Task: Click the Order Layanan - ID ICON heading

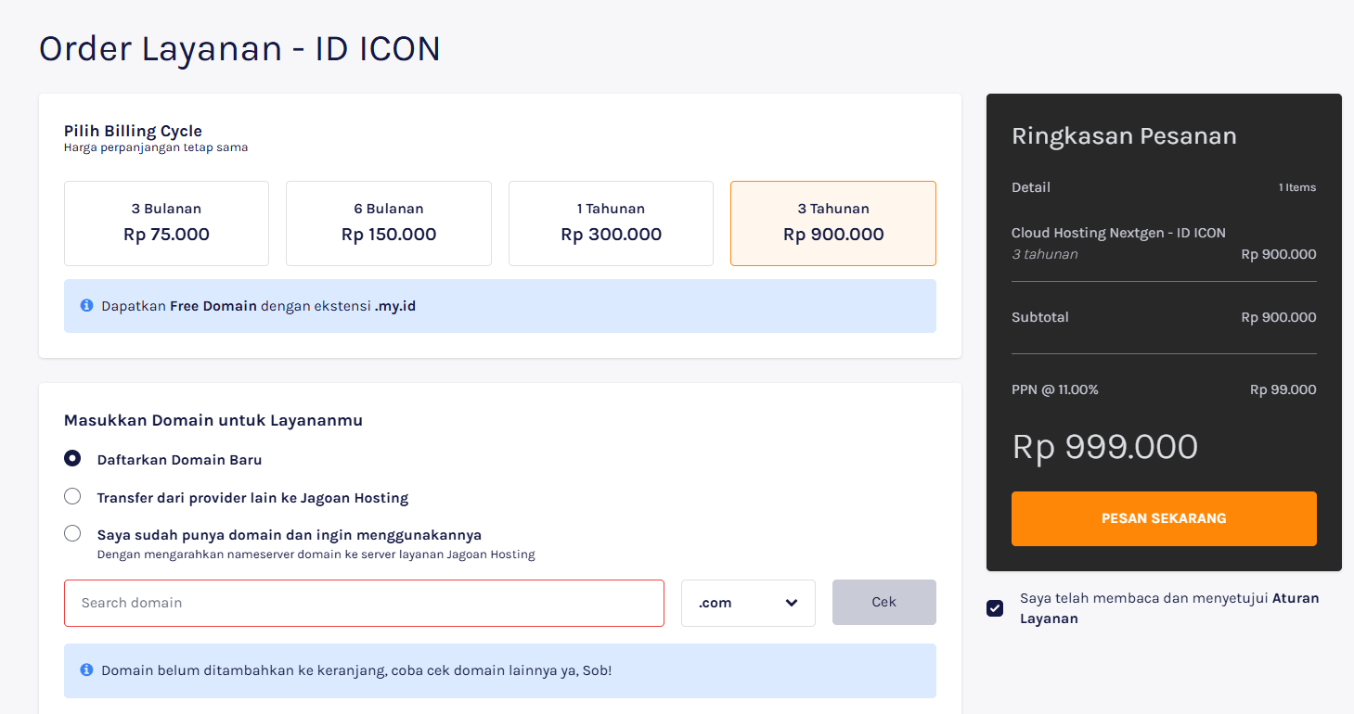Action: coord(239,48)
